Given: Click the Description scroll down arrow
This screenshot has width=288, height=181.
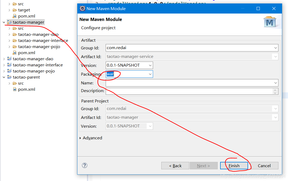Looking at the screenshot, I should tap(275, 93).
